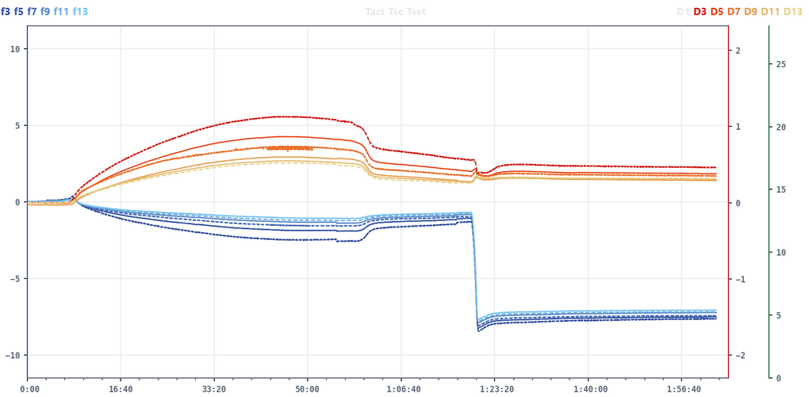The height and width of the screenshot is (397, 809).
Task: Toggle the f3 series legend entry
Action: coord(6,11)
